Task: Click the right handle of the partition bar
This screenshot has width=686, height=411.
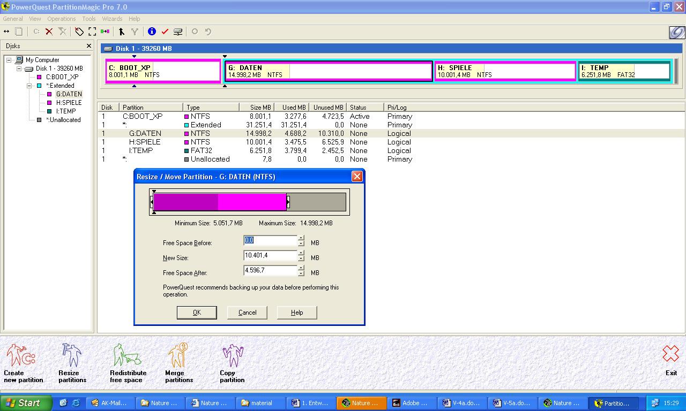Action: 288,202
